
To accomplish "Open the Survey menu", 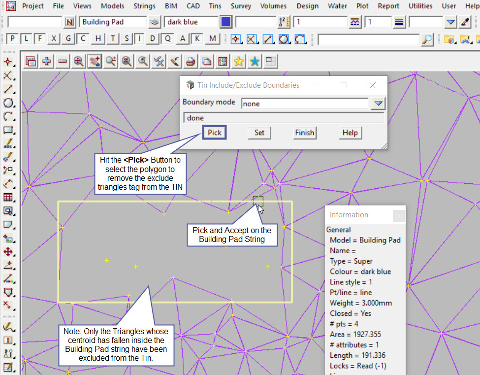I will click(x=241, y=6).
